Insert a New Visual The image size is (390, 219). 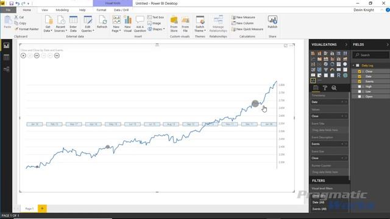pyautogui.click(x=127, y=24)
